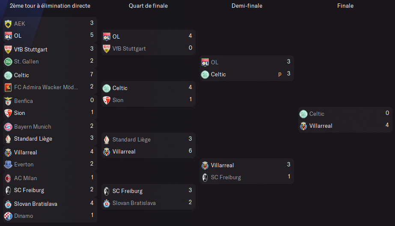The width and height of the screenshot is (395, 226).
Task: Open Standard Liège in the quarter-final match
Action: tap(131, 140)
